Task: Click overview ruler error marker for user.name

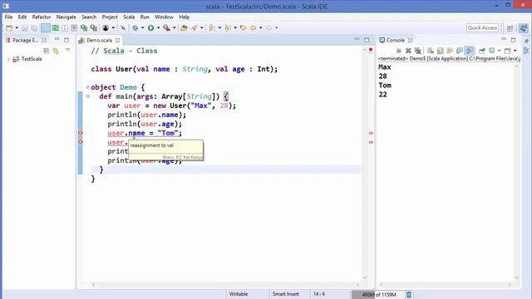Action: tap(371, 133)
